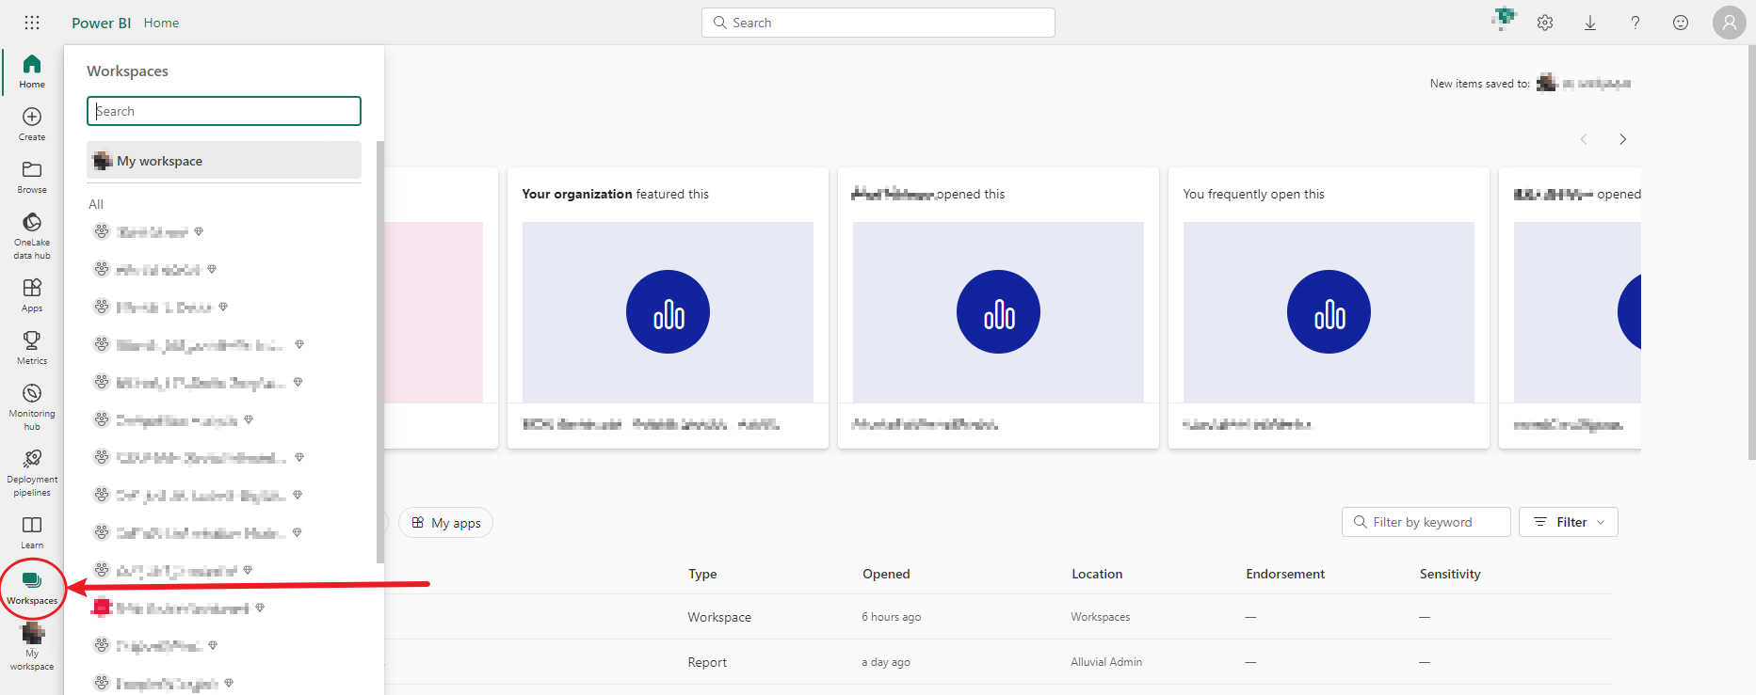Open the app launcher grid icon
Viewport: 1756px width, 695px height.
tap(32, 23)
